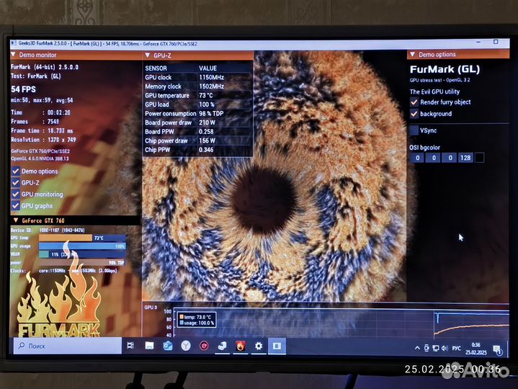The image size is (518, 389).
Task: Collapse the GPU-Z panel
Action: [x=148, y=55]
